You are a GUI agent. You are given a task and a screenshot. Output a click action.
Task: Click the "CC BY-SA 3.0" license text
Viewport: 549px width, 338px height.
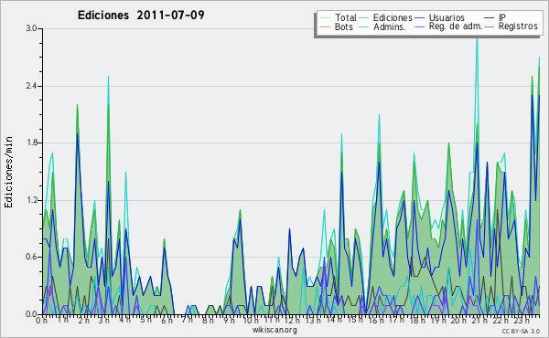coord(521,332)
